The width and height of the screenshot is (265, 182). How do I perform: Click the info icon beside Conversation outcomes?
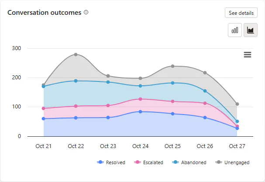click(86, 12)
